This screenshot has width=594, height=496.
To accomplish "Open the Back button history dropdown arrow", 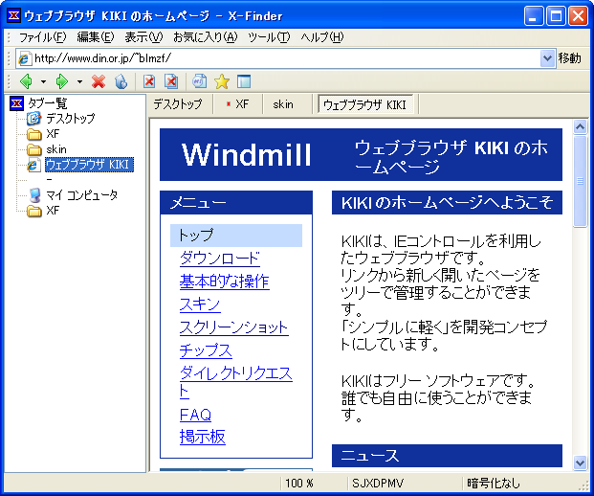I will click(43, 81).
